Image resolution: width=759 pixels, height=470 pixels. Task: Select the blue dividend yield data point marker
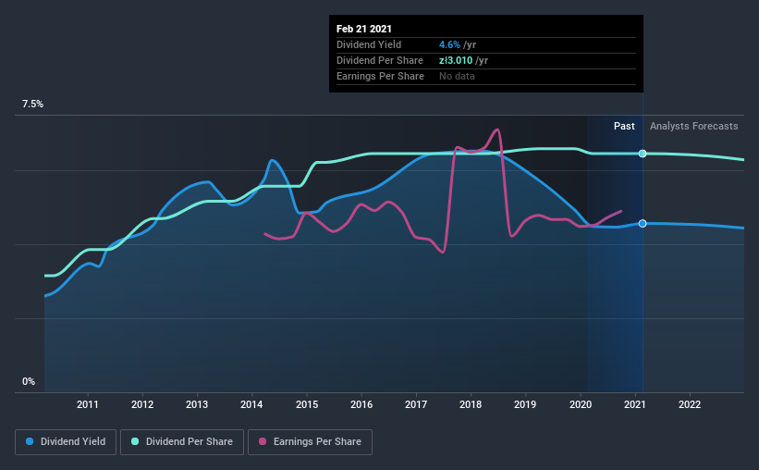pos(643,223)
